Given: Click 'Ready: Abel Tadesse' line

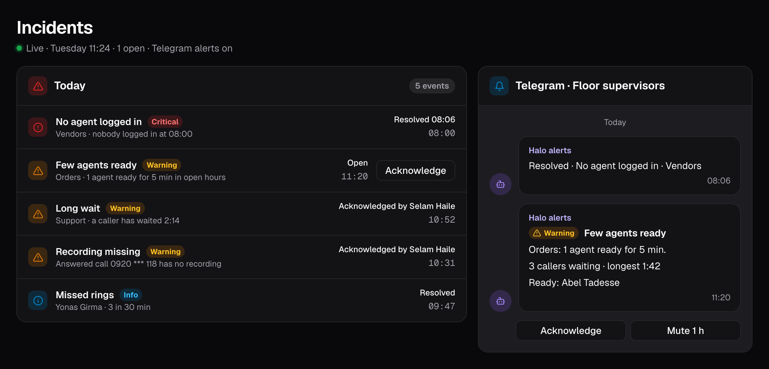Looking at the screenshot, I should (x=574, y=283).
